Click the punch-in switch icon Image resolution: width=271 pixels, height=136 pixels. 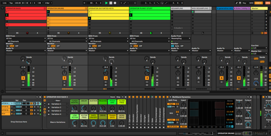click(x=158, y=3)
